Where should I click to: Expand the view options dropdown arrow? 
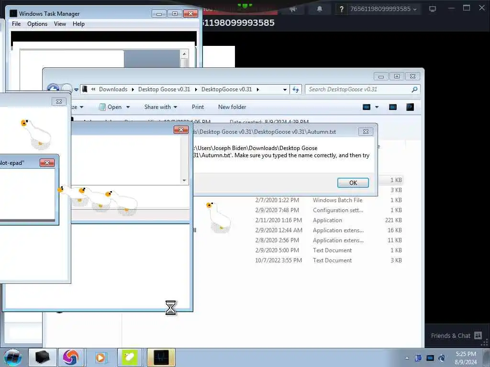pos(377,108)
